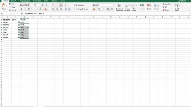Viewport: 191px width, 107px height.
Task: Select cell containing Fatima
Action: pos(7,27)
